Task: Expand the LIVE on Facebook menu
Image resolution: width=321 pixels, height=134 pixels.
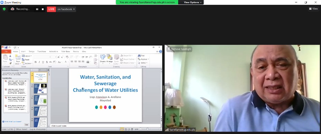Action: pos(66,9)
